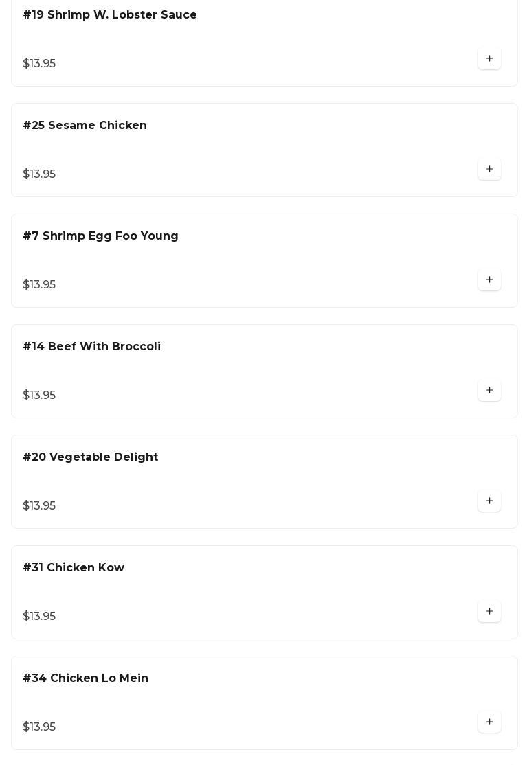Select the $13.95 price for Beef With Broccoli

tap(39, 396)
